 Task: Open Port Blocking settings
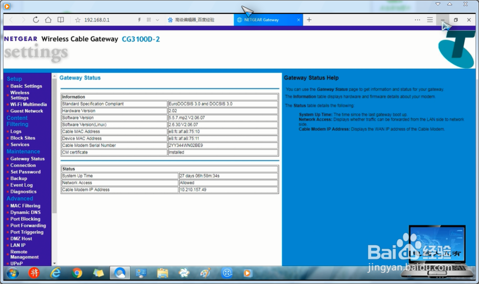25,219
